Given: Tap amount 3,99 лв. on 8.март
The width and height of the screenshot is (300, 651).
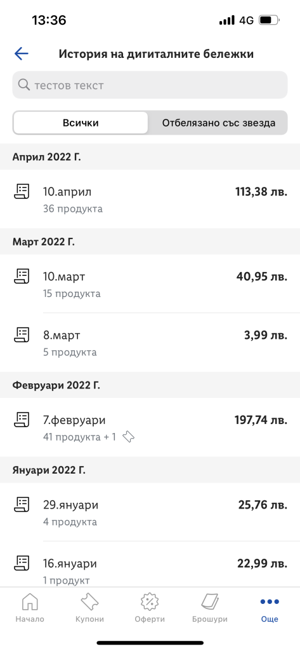Looking at the screenshot, I should click(x=266, y=335).
